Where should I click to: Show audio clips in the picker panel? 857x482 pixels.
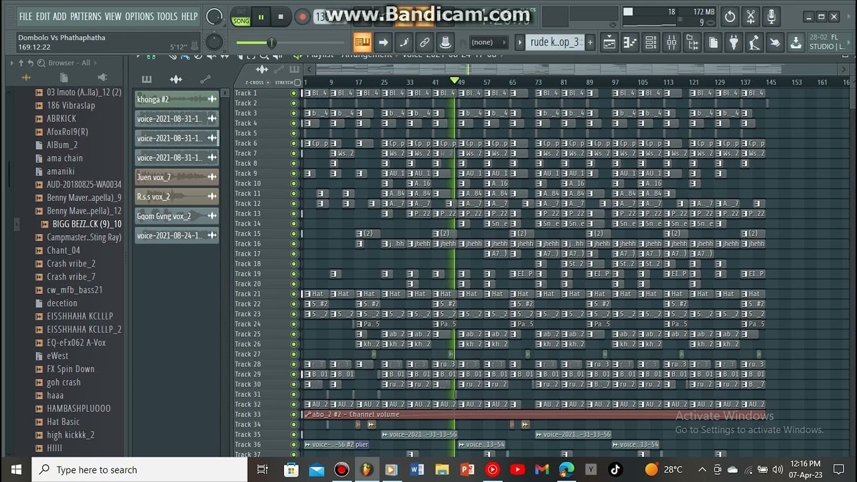[176, 79]
